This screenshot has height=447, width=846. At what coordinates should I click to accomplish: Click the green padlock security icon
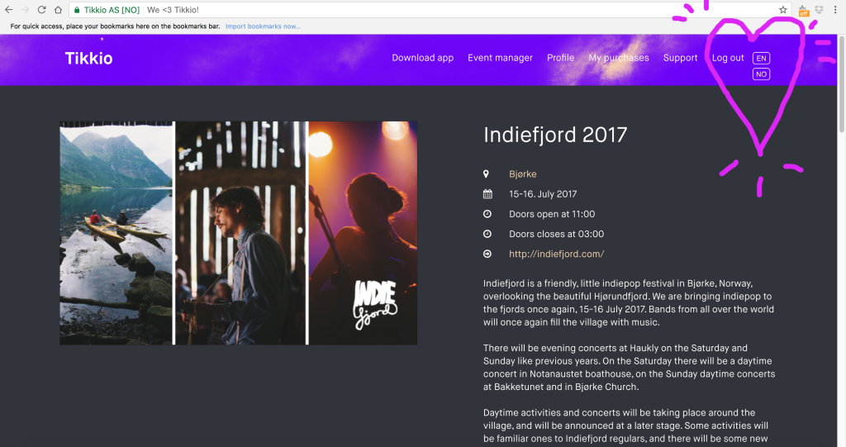[77, 10]
